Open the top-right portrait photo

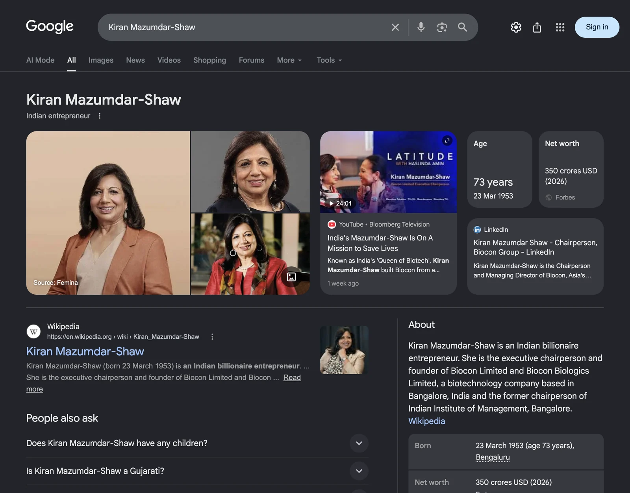pos(250,172)
